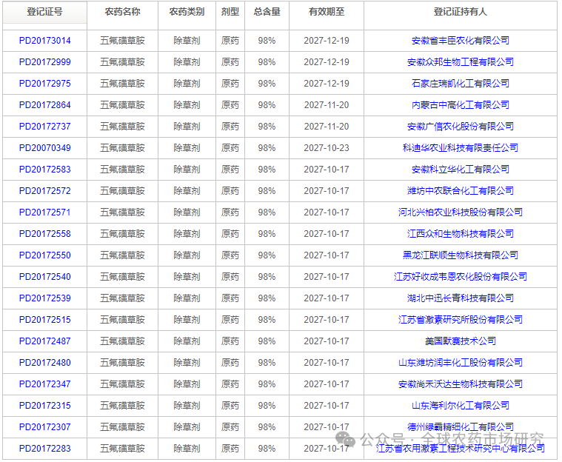Image resolution: width=562 pixels, height=462 pixels.
Task: Select date 2027-11-20 in PD20172864 row
Action: (327, 105)
